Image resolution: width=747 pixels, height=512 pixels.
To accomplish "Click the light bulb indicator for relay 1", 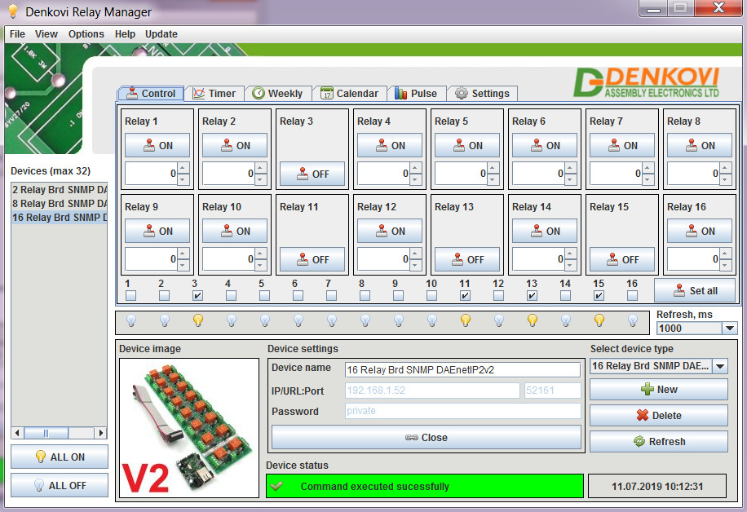I will pos(131,320).
